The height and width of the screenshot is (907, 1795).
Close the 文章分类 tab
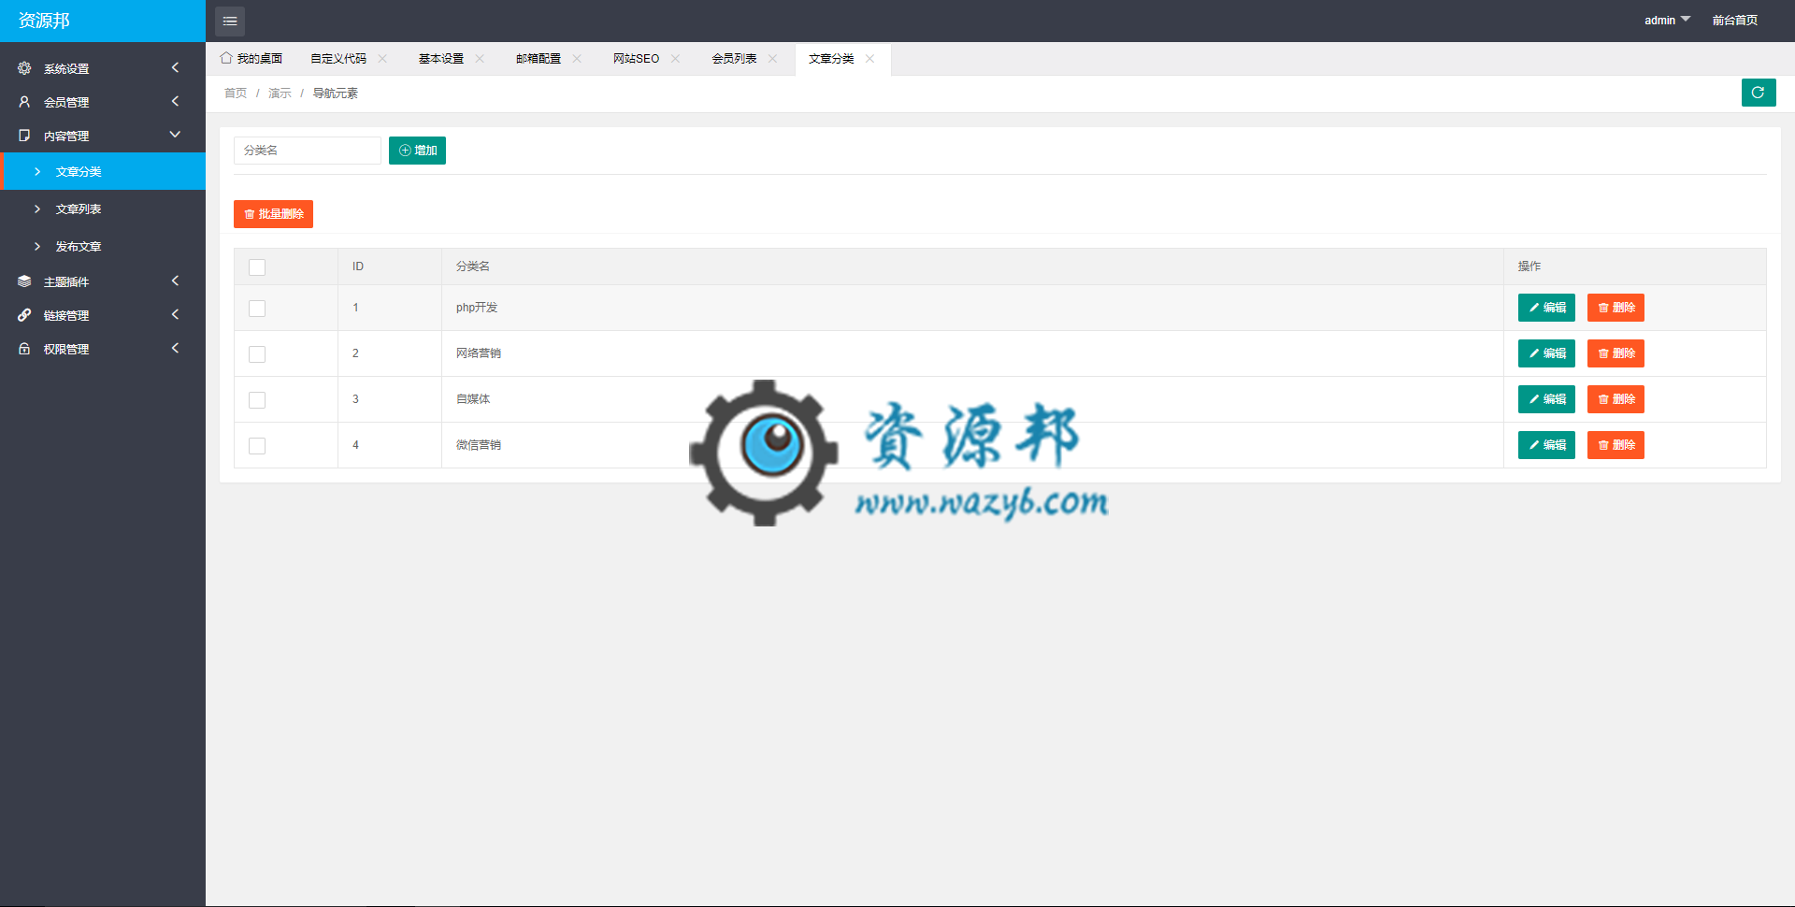point(869,58)
